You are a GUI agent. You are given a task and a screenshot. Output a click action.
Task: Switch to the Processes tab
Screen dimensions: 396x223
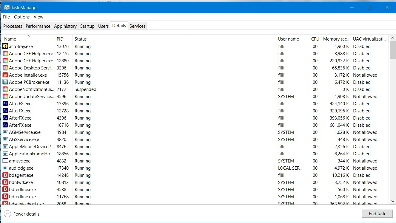tap(13, 26)
